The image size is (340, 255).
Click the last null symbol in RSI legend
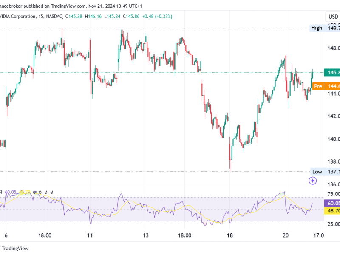tap(51, 192)
